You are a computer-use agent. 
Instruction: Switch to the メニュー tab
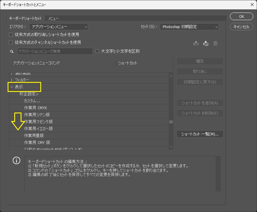(x=54, y=18)
